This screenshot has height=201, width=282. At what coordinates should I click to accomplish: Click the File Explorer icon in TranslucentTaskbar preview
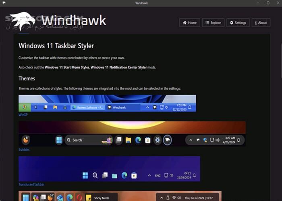coord(114,176)
